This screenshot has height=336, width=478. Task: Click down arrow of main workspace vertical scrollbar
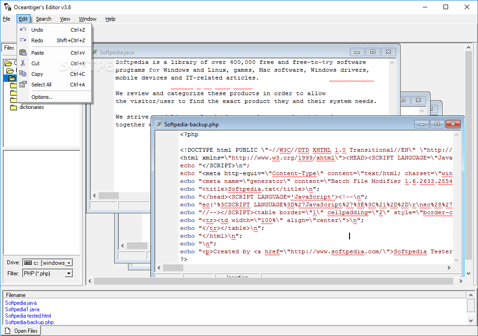click(x=468, y=273)
